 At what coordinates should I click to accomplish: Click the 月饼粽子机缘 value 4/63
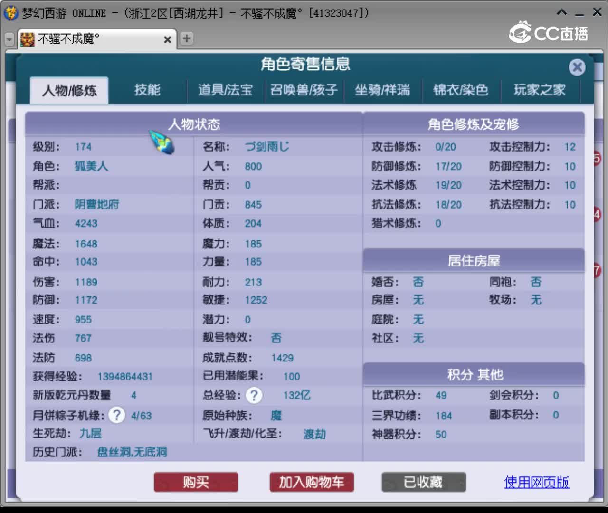click(x=141, y=416)
